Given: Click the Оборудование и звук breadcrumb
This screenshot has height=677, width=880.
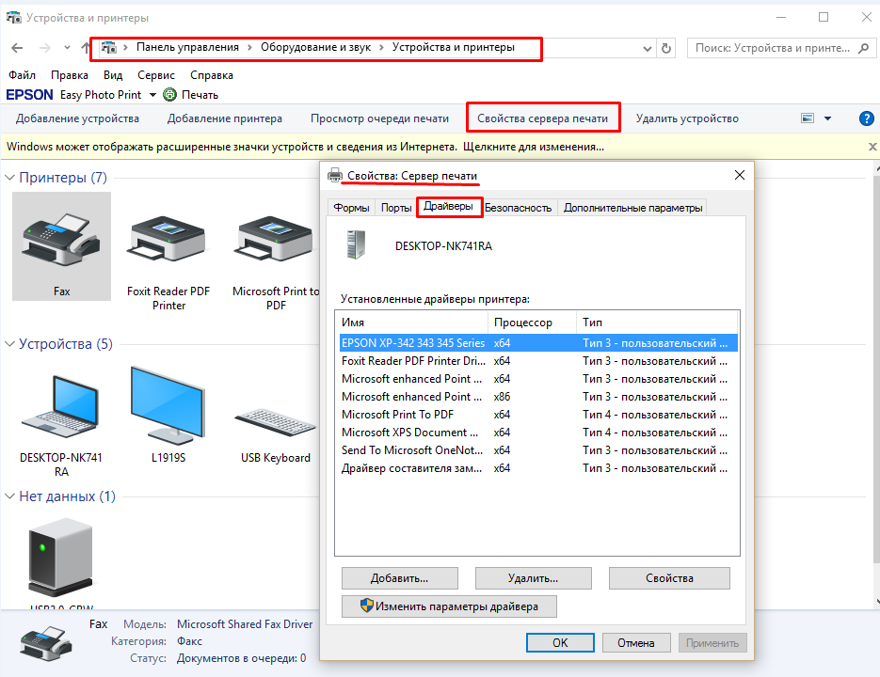Looking at the screenshot, I should [x=315, y=48].
